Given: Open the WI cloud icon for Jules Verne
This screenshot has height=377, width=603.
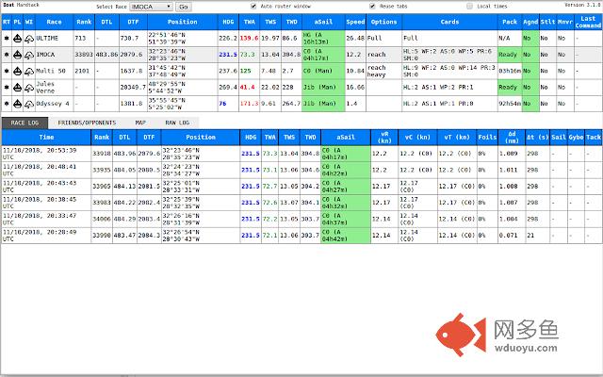Looking at the screenshot, I should [29, 88].
